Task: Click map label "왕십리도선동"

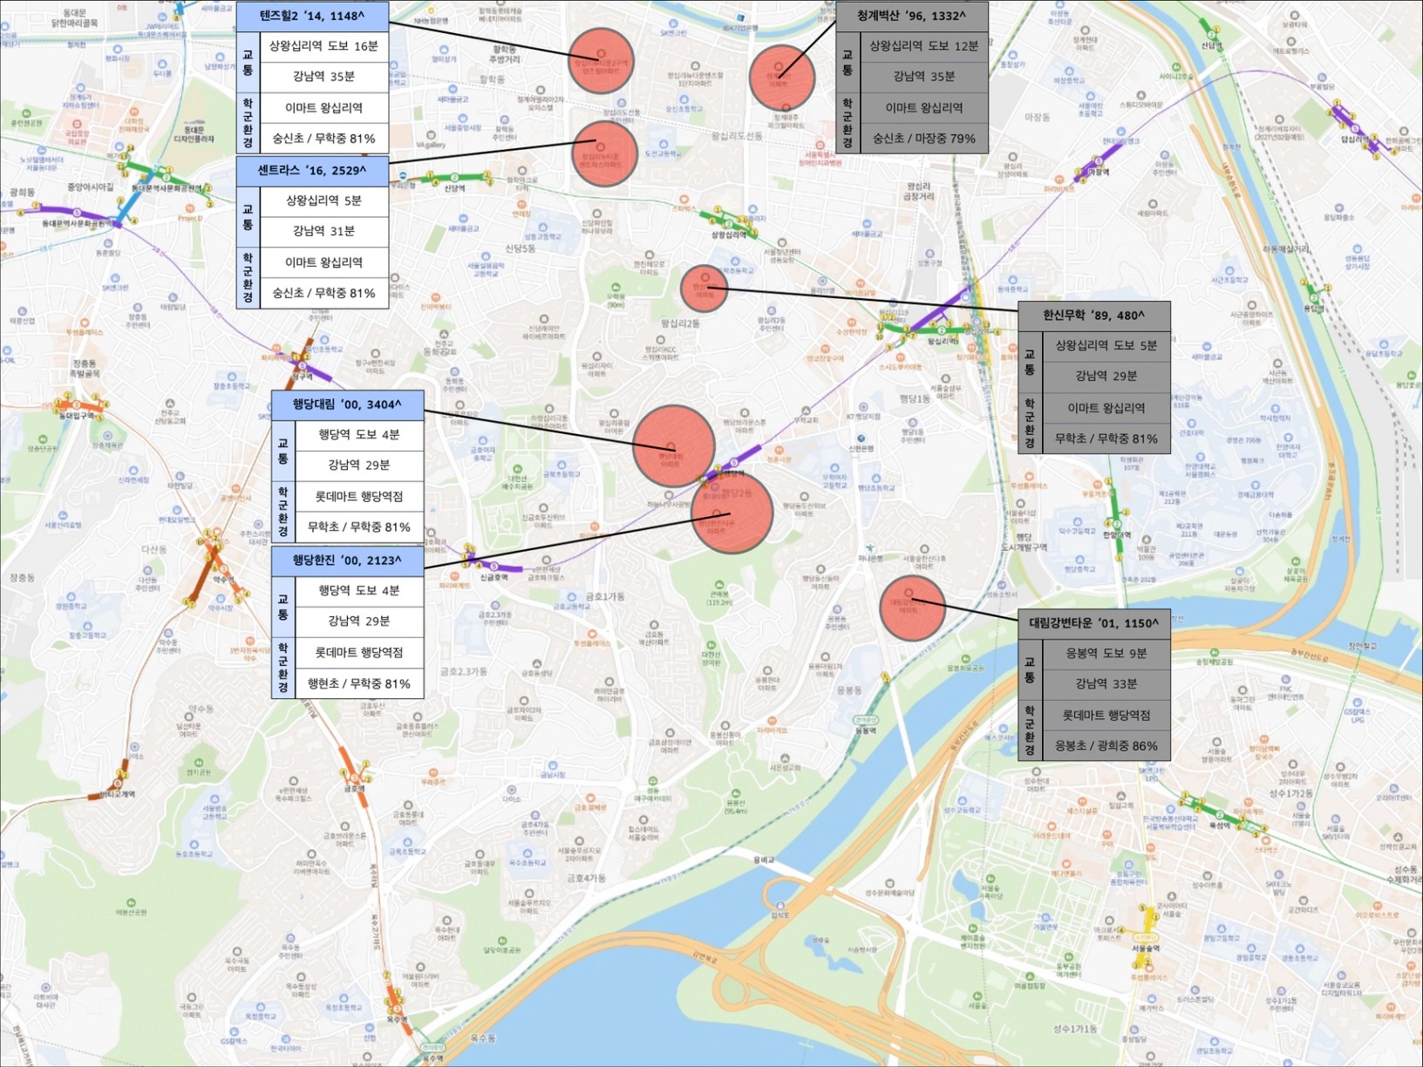Action: tap(737, 136)
